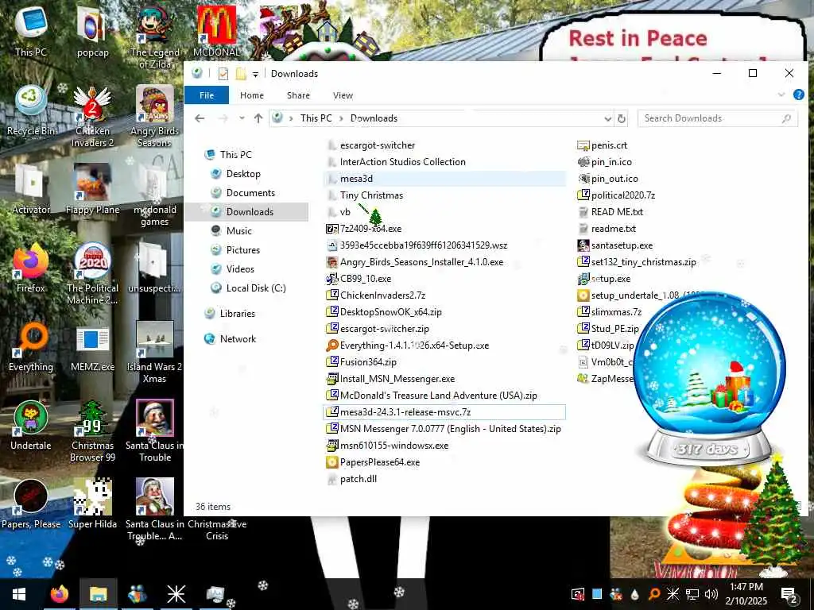Launch the Firefox desktop shortcut
This screenshot has height=610, width=814.
(x=31, y=268)
